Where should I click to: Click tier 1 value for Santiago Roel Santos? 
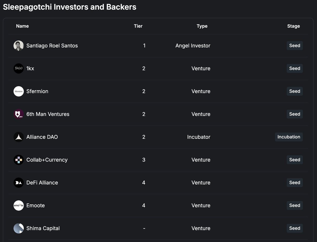(x=144, y=46)
